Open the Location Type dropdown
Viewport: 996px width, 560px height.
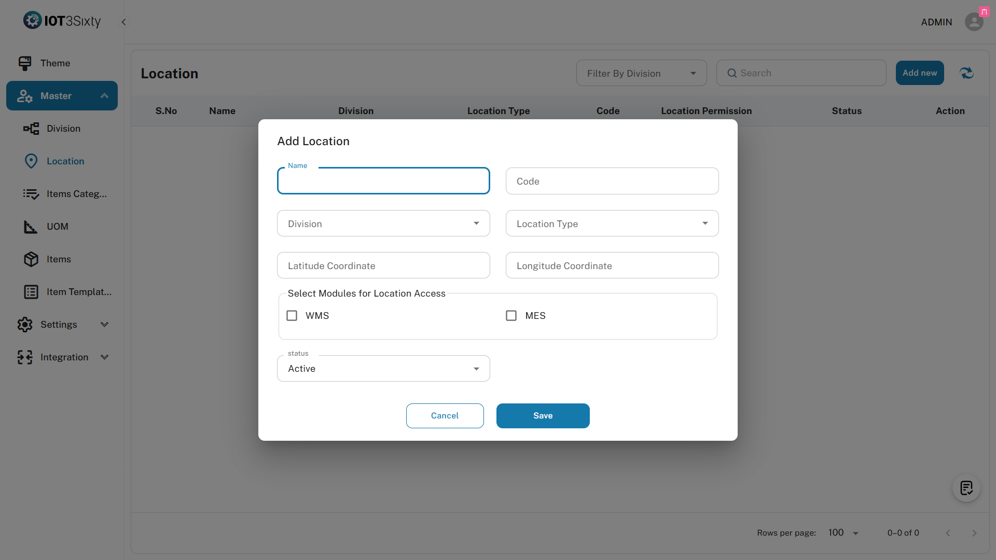[612, 223]
